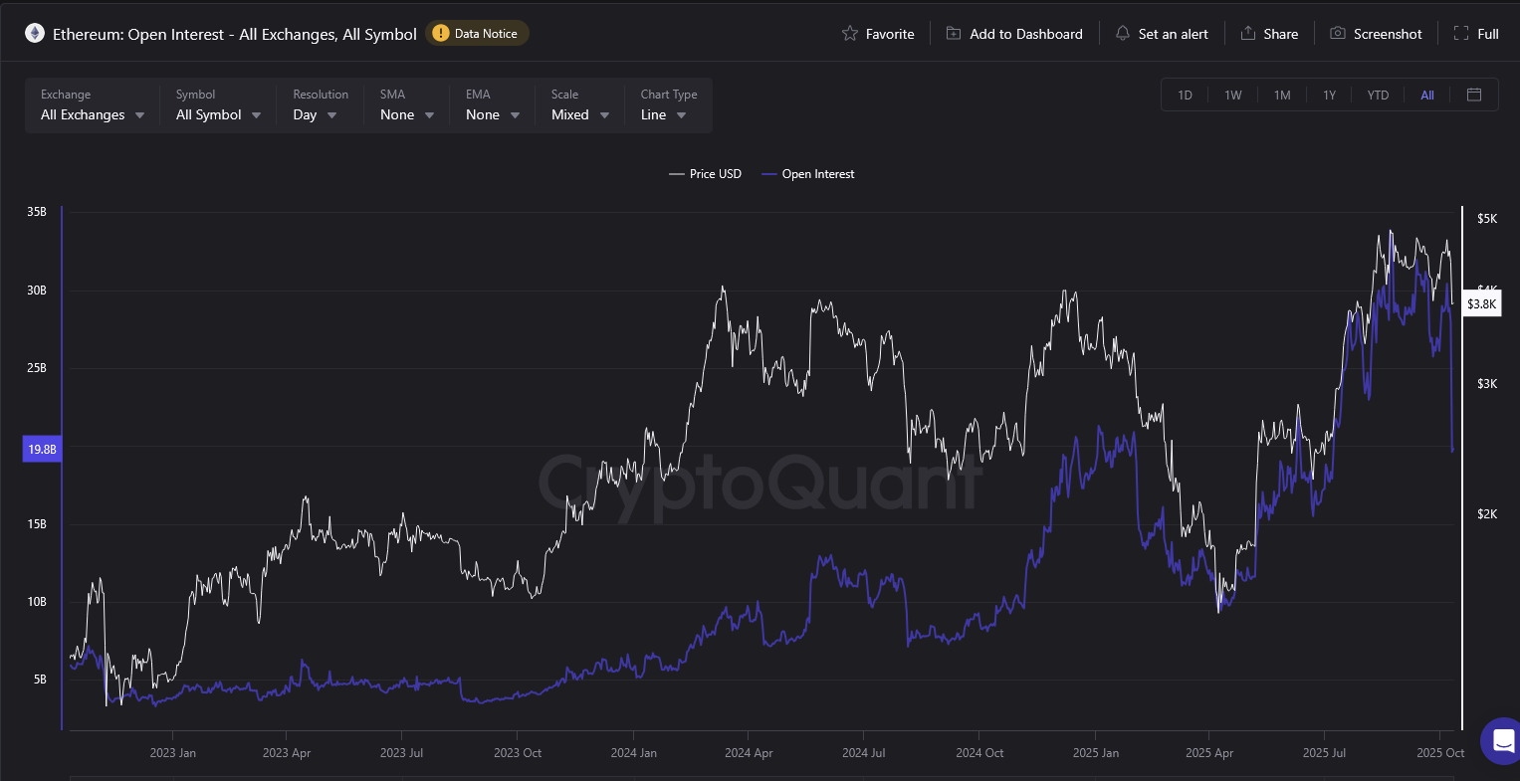Select the 1M time range

click(x=1282, y=96)
